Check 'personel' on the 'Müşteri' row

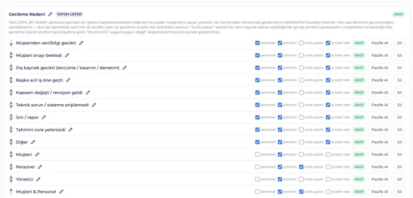coord(257,154)
